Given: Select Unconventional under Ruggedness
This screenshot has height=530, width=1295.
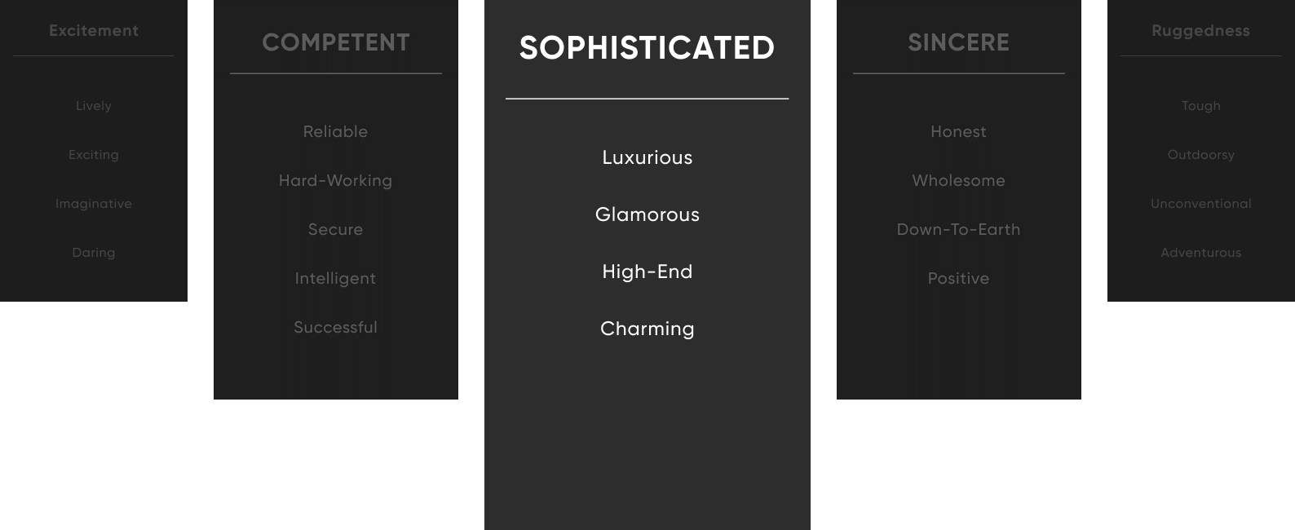Looking at the screenshot, I should (x=1200, y=204).
